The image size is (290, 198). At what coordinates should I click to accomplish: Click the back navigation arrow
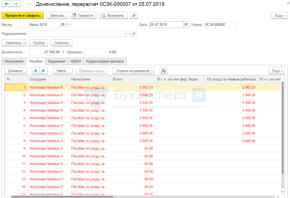[x=7, y=4]
